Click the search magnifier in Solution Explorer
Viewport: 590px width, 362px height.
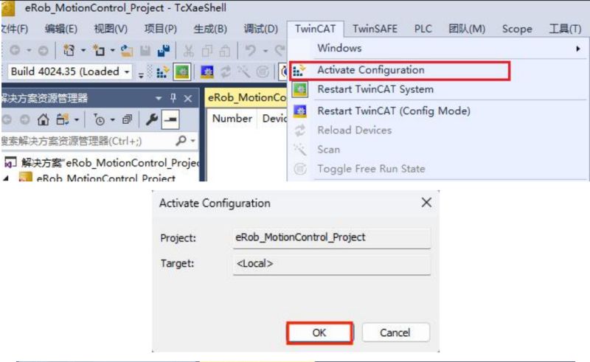pyautogui.click(x=181, y=141)
